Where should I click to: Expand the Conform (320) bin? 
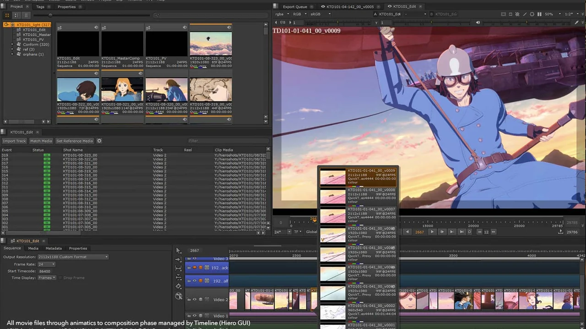pos(13,45)
